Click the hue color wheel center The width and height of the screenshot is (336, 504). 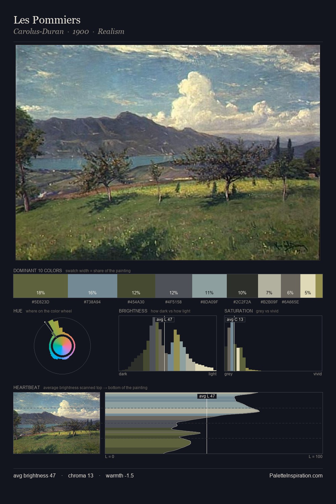(x=62, y=346)
